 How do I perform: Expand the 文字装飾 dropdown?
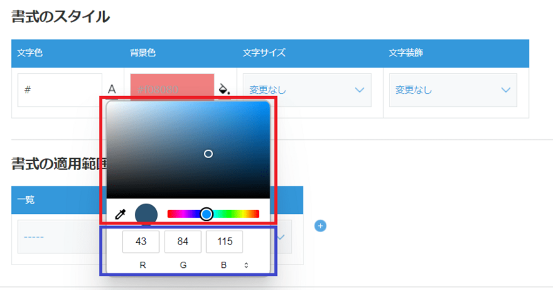[453, 90]
